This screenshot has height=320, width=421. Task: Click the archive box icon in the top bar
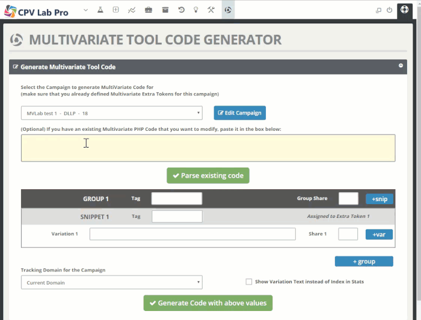(x=165, y=10)
